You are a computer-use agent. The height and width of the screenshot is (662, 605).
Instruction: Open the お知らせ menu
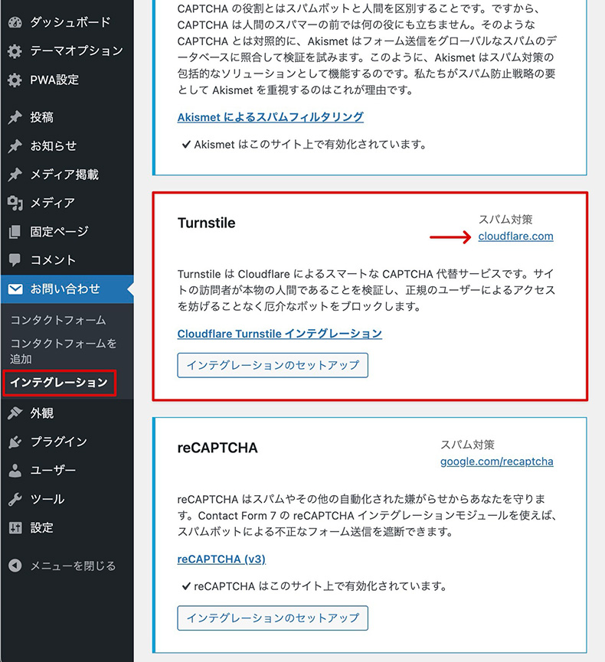54,146
